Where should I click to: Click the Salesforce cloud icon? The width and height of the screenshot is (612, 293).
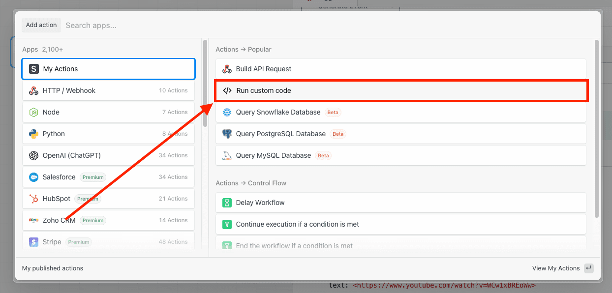pos(33,177)
